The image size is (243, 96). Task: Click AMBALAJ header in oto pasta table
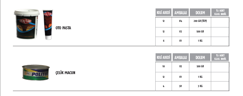point(181,12)
